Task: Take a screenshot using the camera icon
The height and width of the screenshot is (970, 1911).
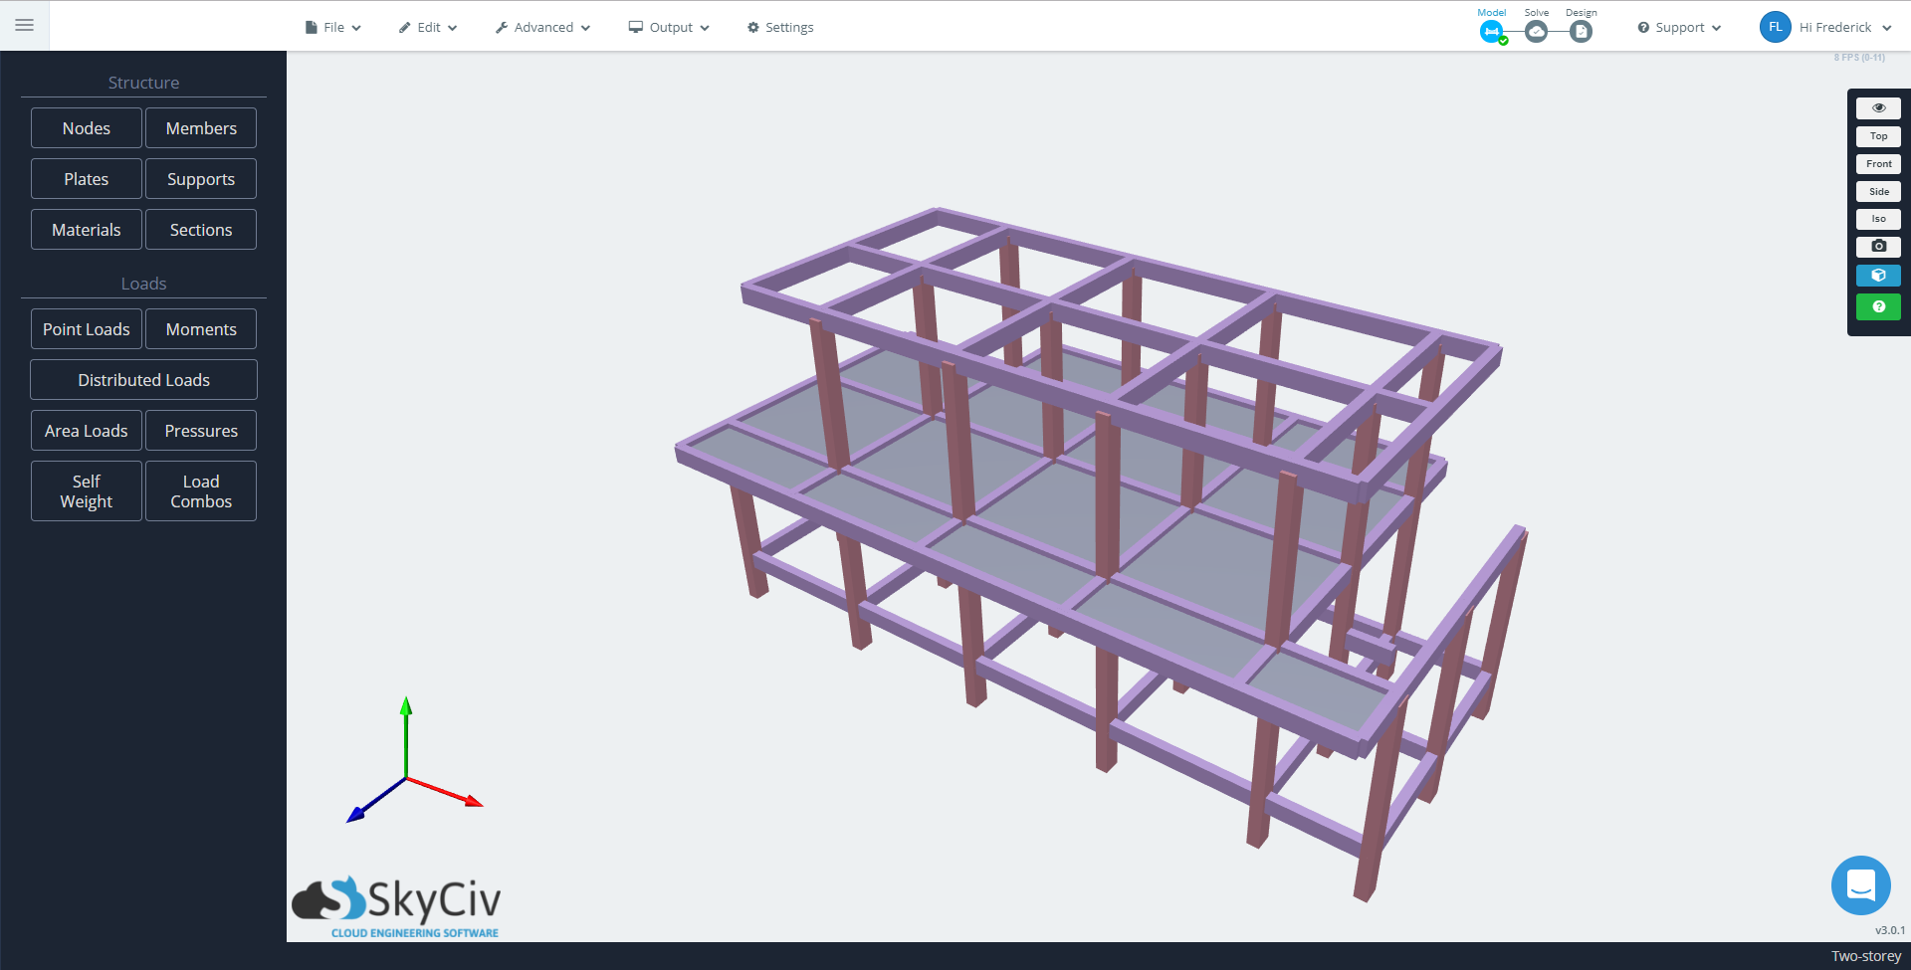Action: (x=1878, y=246)
